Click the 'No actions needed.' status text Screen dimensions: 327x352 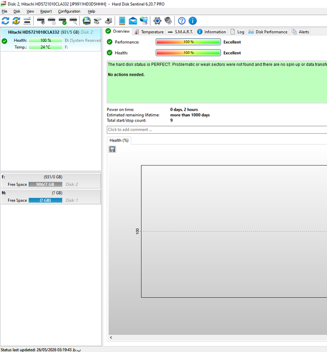[x=126, y=74]
